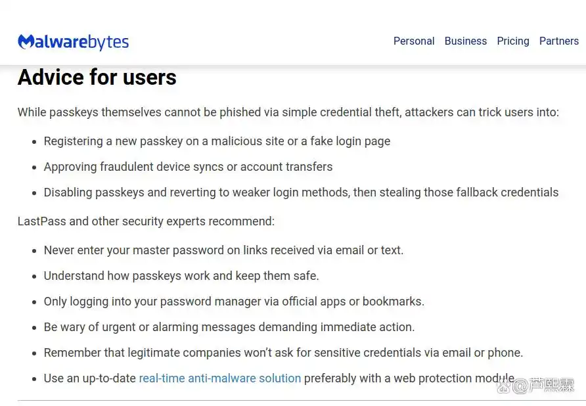Viewport: 586px width, 406px height.
Task: Select the 'Be wary of urgent' bullet
Action: (x=229, y=327)
